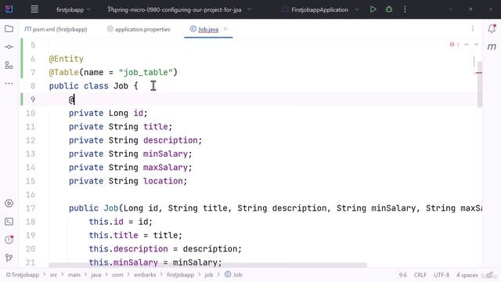Open editor tabs options menu
Image resolution: width=501 pixels, height=282 pixels.
[473, 29]
